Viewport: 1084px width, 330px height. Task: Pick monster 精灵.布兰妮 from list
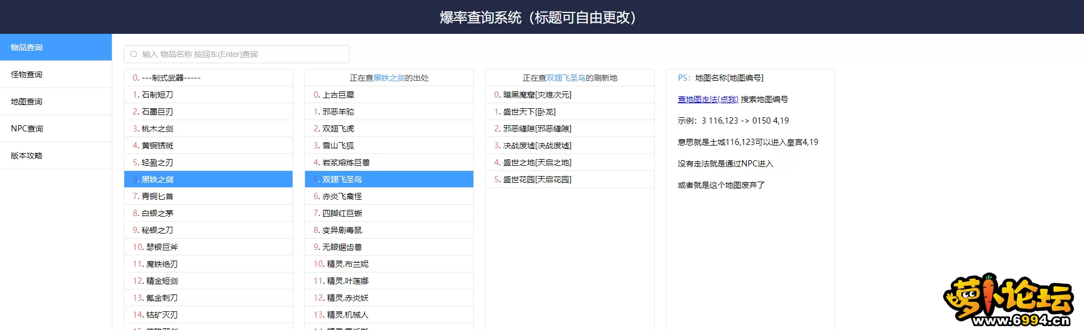347,264
